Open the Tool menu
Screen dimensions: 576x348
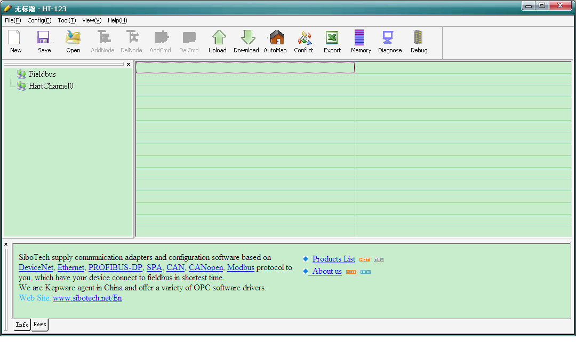pos(67,20)
